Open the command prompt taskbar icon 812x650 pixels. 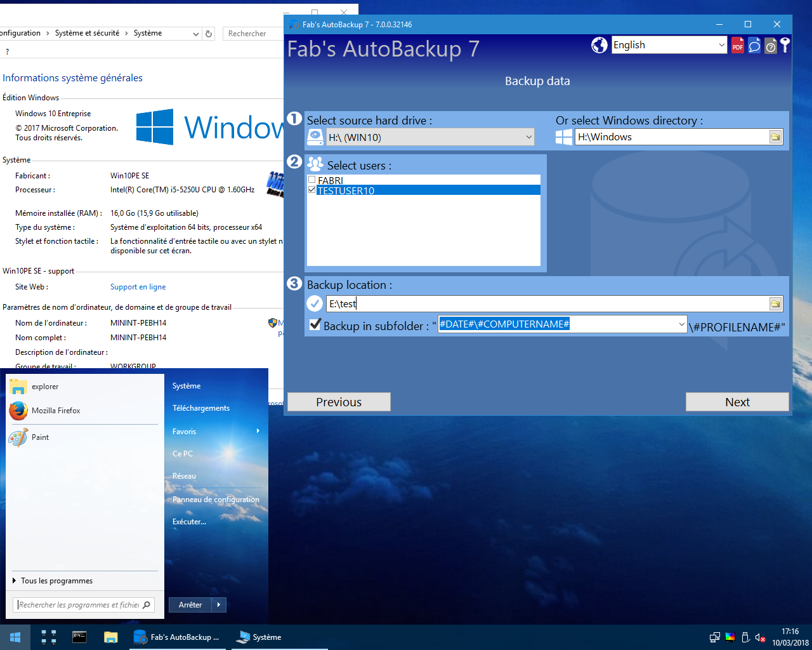(x=79, y=637)
